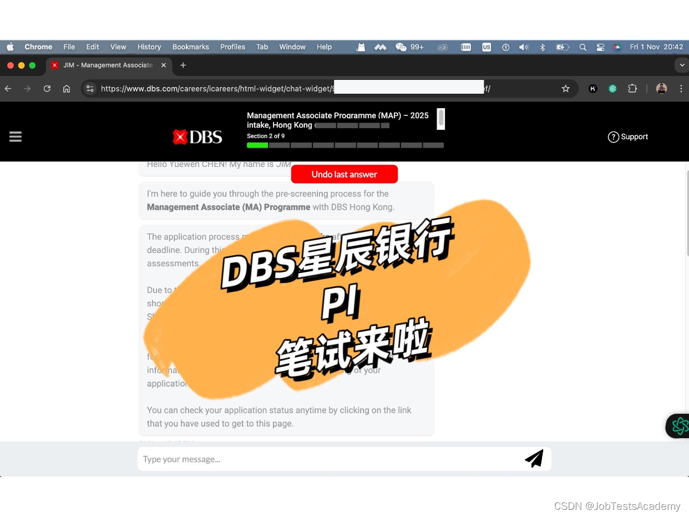Open the Chrome profile avatar
This screenshot has width=689, height=517.
pos(661,89)
